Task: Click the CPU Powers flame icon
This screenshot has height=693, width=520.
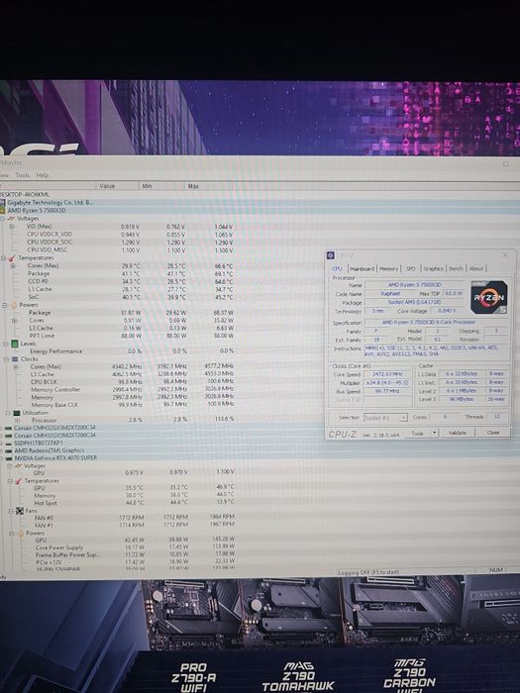Action: coord(14,305)
